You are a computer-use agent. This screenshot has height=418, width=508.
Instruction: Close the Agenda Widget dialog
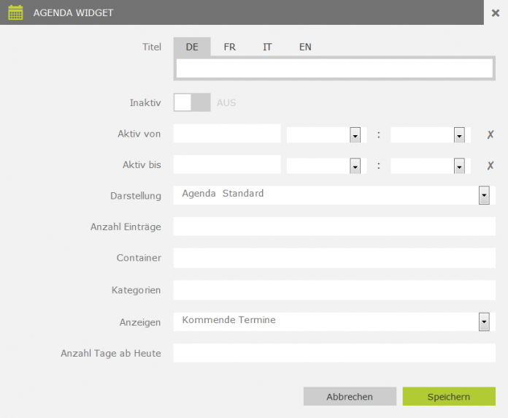(x=496, y=13)
